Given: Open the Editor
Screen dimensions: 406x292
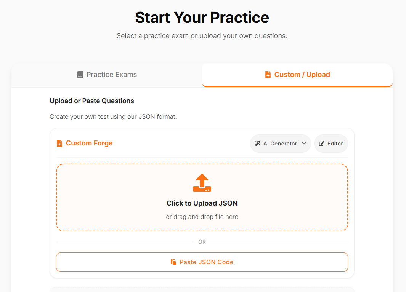Looking at the screenshot, I should pos(331,144).
